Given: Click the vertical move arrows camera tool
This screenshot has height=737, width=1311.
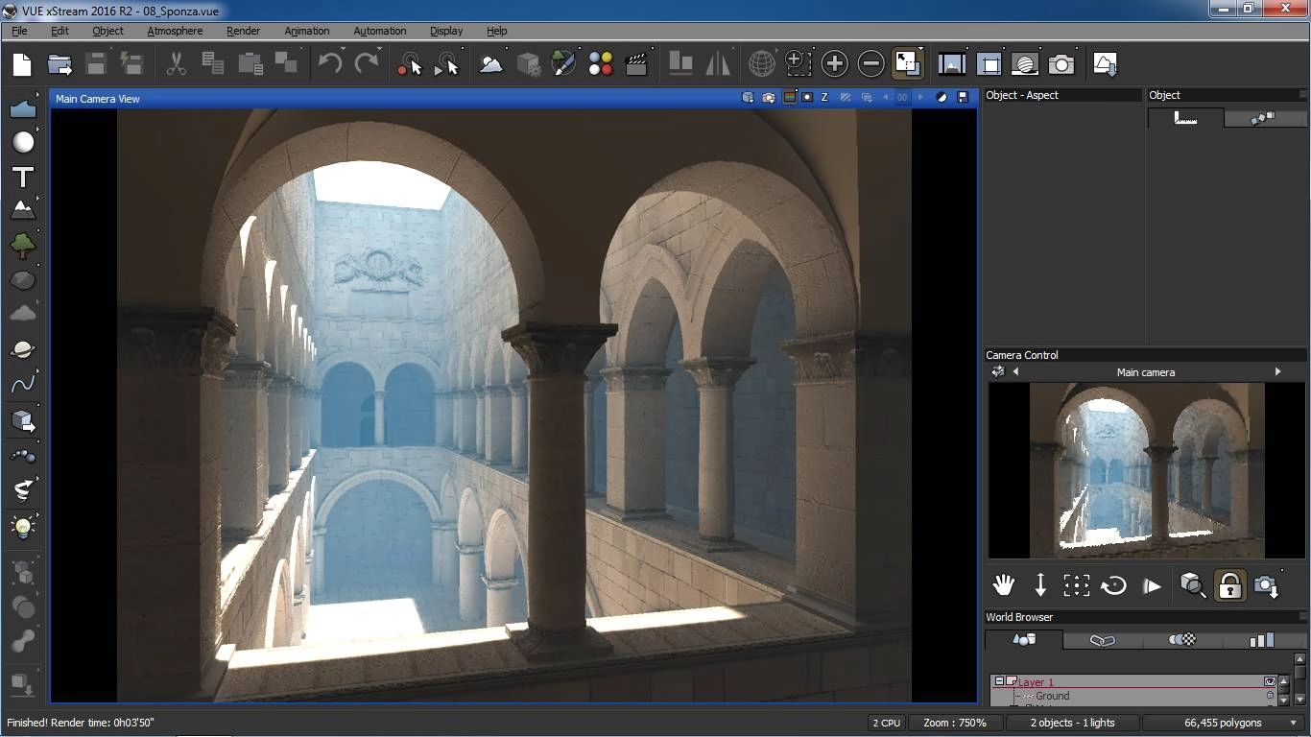Looking at the screenshot, I should (x=1040, y=585).
